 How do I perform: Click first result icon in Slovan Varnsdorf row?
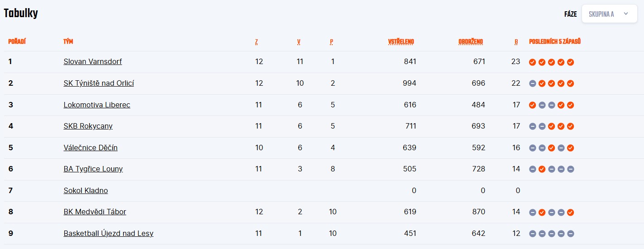[533, 62]
